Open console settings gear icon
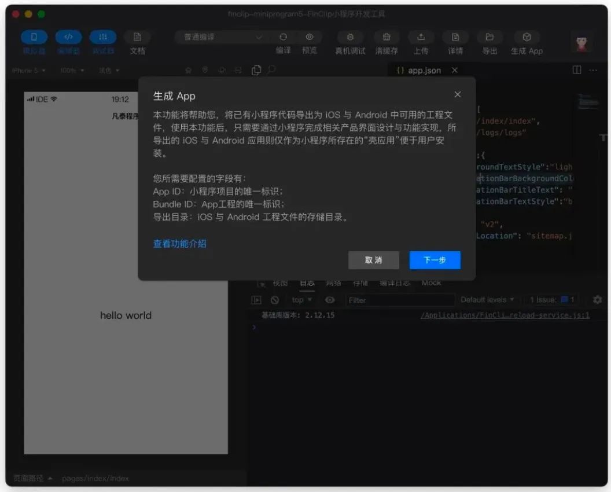Image resolution: width=611 pixels, height=492 pixels. tap(597, 300)
